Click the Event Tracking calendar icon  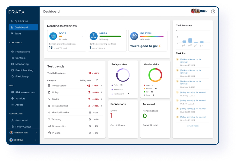point(12,70)
